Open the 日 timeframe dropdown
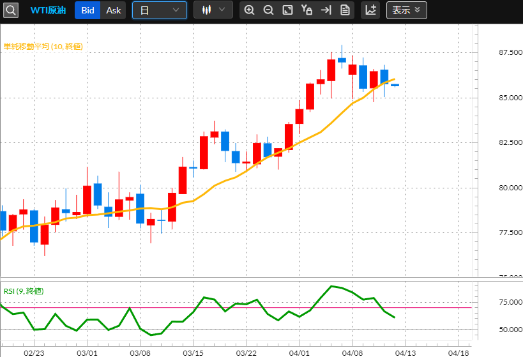 (x=160, y=10)
